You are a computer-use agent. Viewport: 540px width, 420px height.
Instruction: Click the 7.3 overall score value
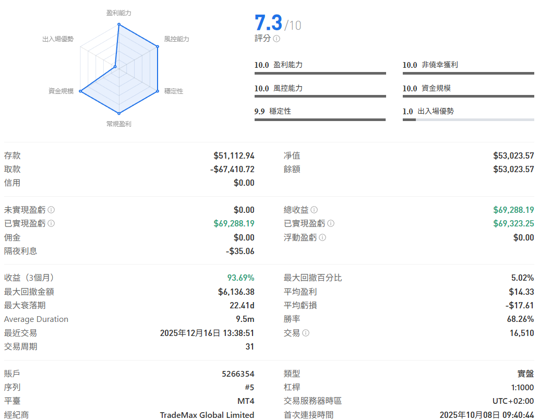tap(268, 23)
